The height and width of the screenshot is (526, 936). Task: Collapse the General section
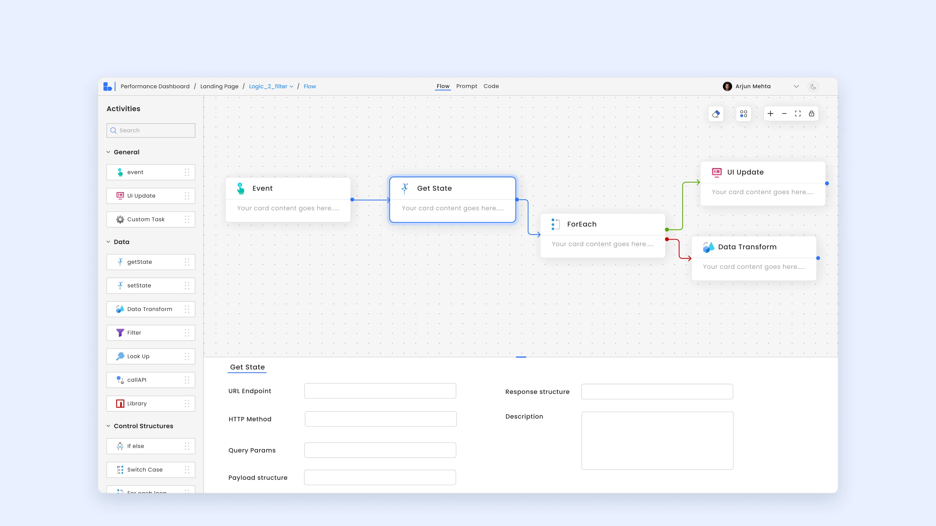108,152
